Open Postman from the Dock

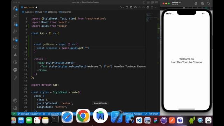click(172, 120)
